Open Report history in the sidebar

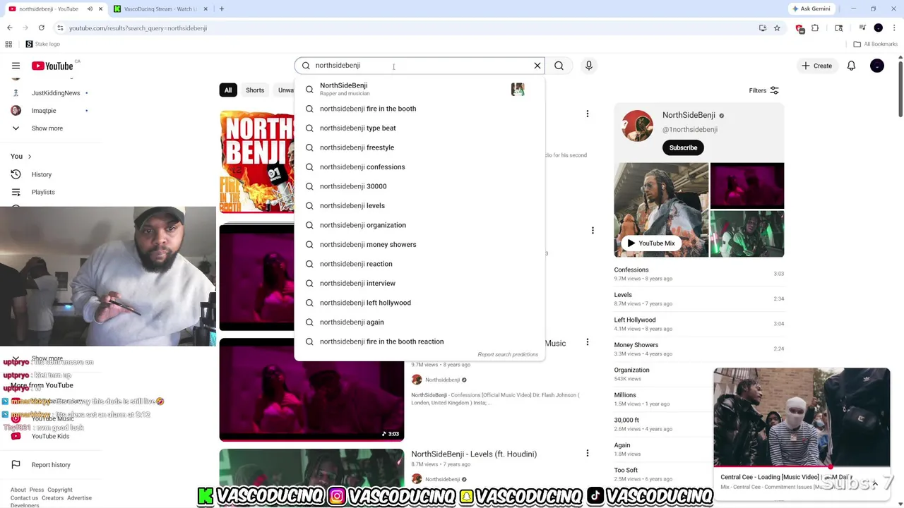51,465
